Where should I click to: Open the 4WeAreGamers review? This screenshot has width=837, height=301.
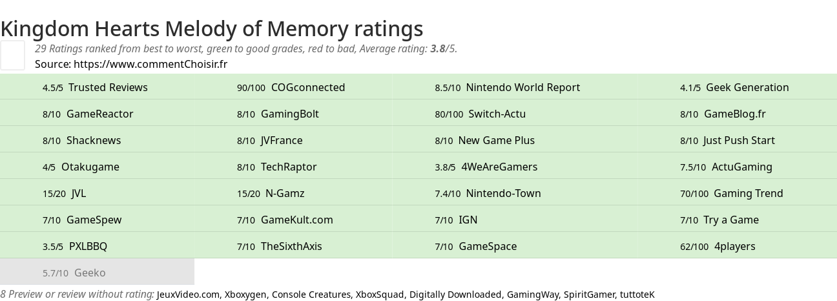[x=499, y=167]
